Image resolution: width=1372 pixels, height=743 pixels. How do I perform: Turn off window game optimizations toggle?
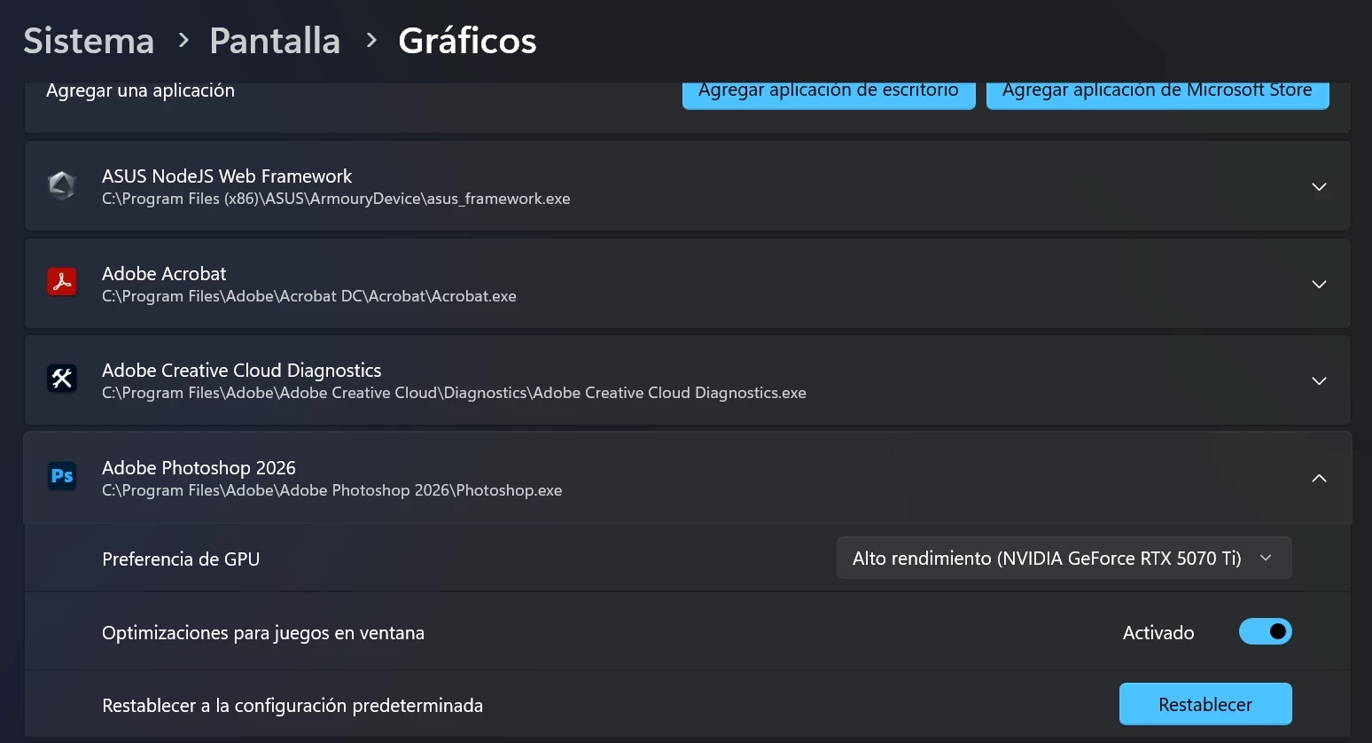[1265, 631]
